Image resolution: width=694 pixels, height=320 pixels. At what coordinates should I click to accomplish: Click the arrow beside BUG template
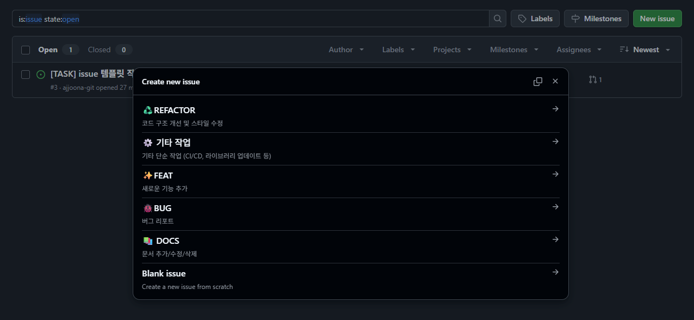555,207
